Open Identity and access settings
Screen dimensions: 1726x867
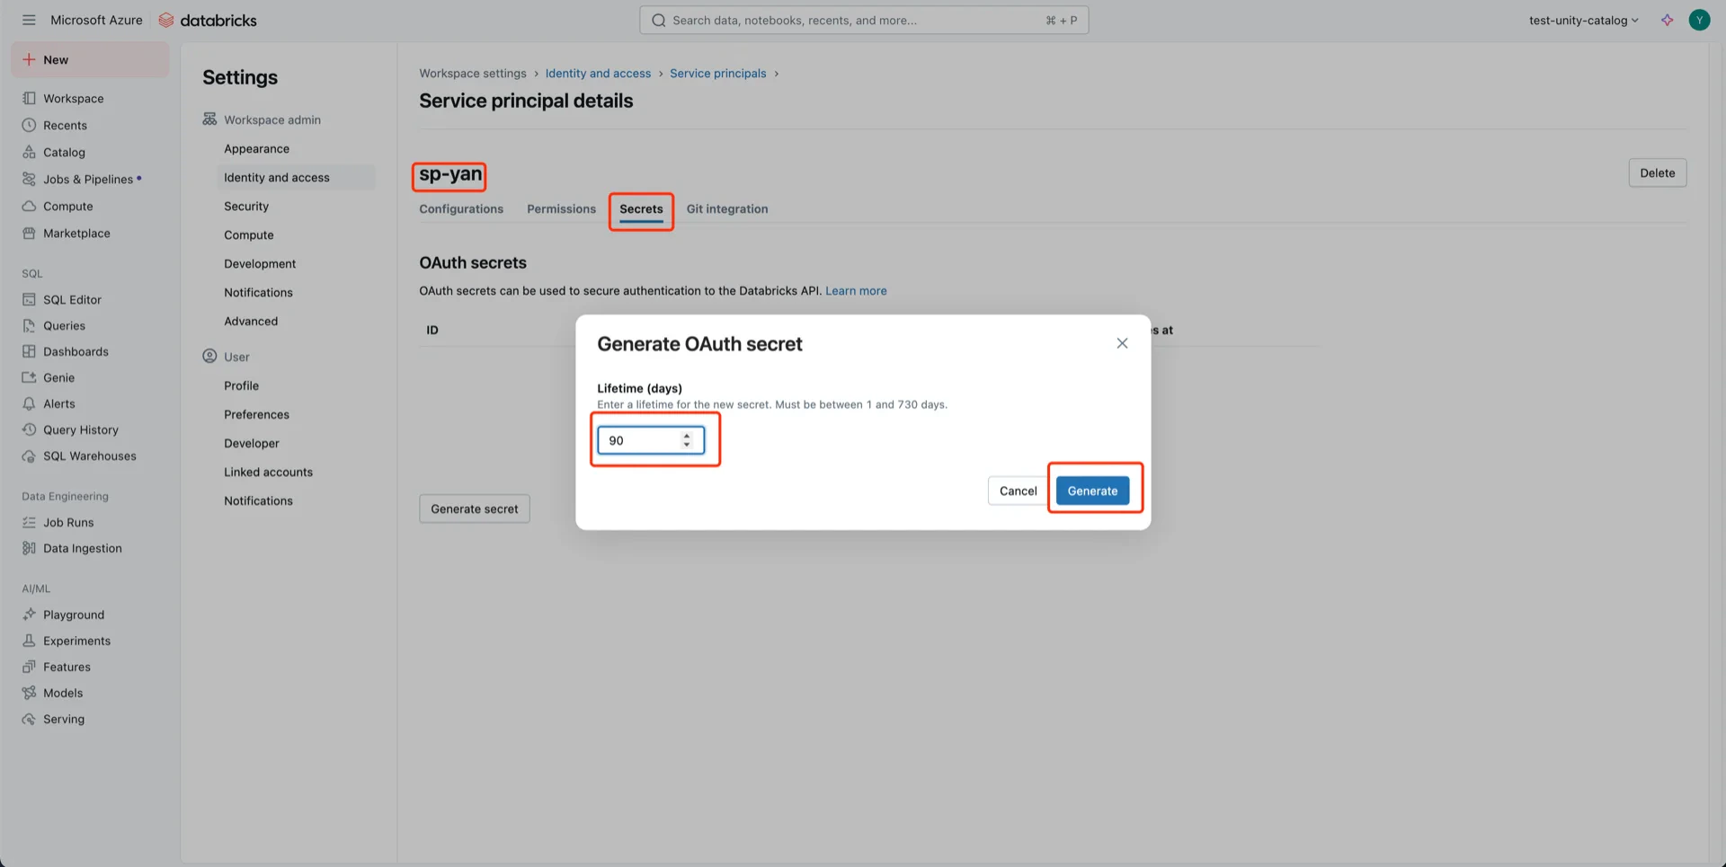click(x=277, y=177)
